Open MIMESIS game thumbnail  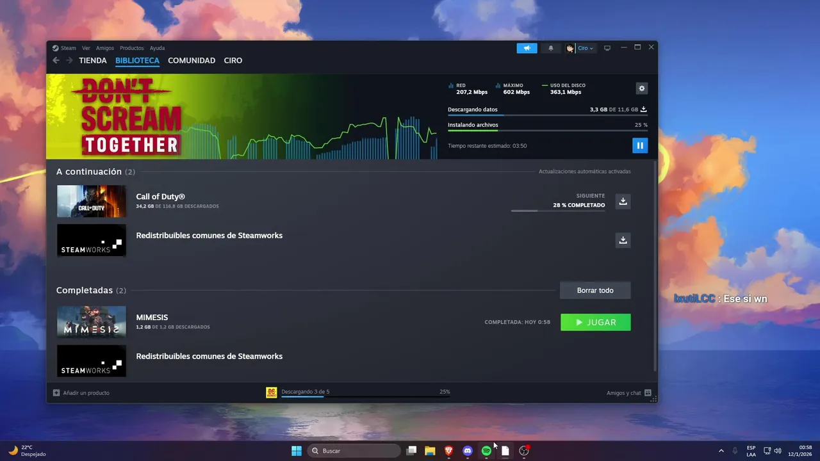coord(92,322)
